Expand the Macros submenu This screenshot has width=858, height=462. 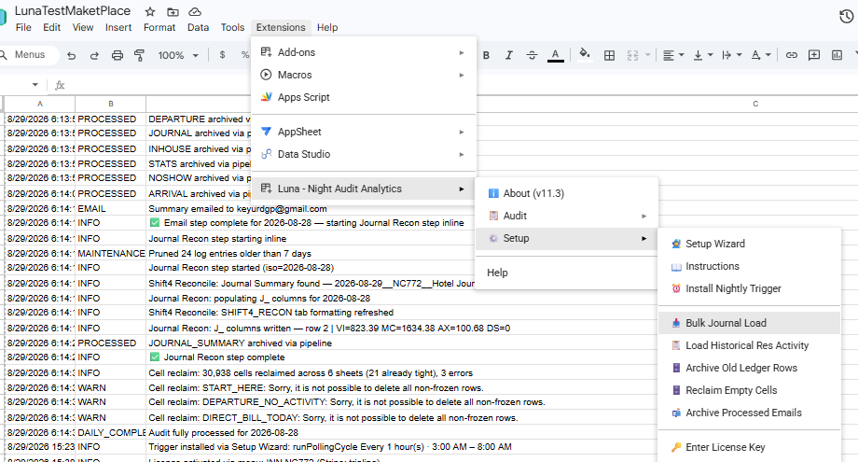(x=364, y=75)
